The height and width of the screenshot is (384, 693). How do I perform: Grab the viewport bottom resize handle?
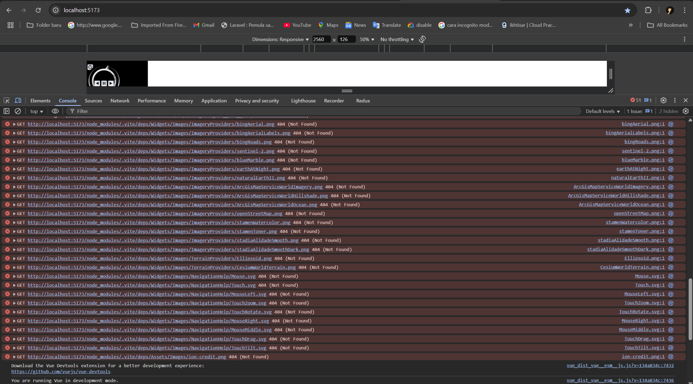point(347,91)
